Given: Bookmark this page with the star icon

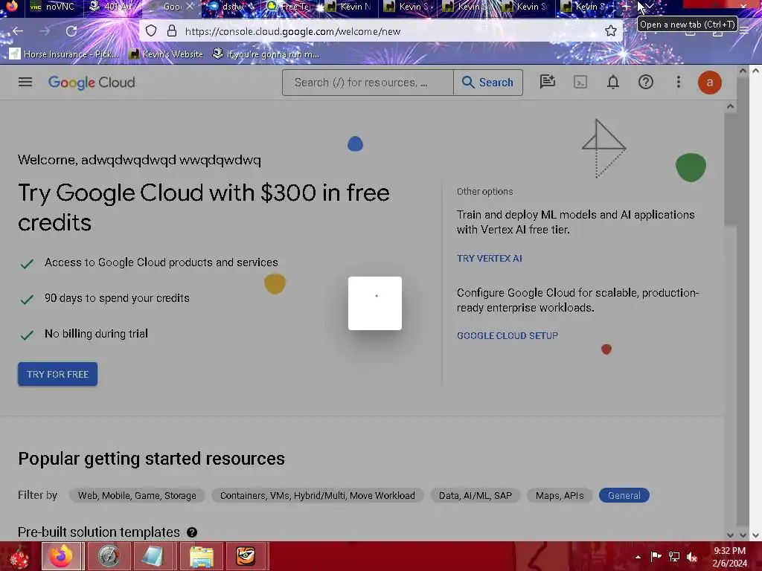Looking at the screenshot, I should (x=611, y=31).
